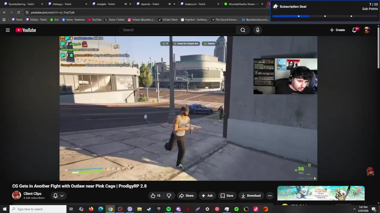Open Microsoft Edge from taskbar
Screen dimensions: 380x213
[x=101, y=209]
